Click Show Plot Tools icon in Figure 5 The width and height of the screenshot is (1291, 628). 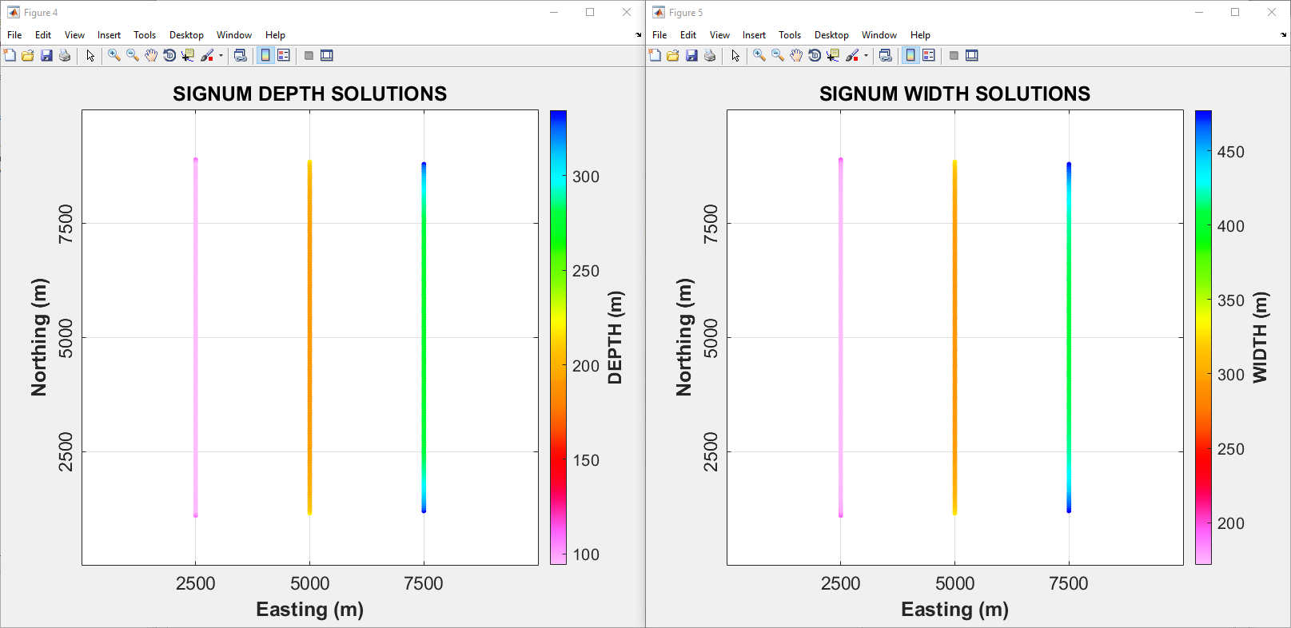tap(972, 55)
